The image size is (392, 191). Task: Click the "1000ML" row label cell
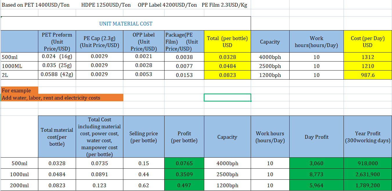tap(19, 66)
